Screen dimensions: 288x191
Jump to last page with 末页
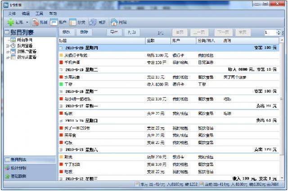[243, 32]
